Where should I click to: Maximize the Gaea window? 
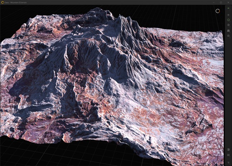tap(221, 2)
